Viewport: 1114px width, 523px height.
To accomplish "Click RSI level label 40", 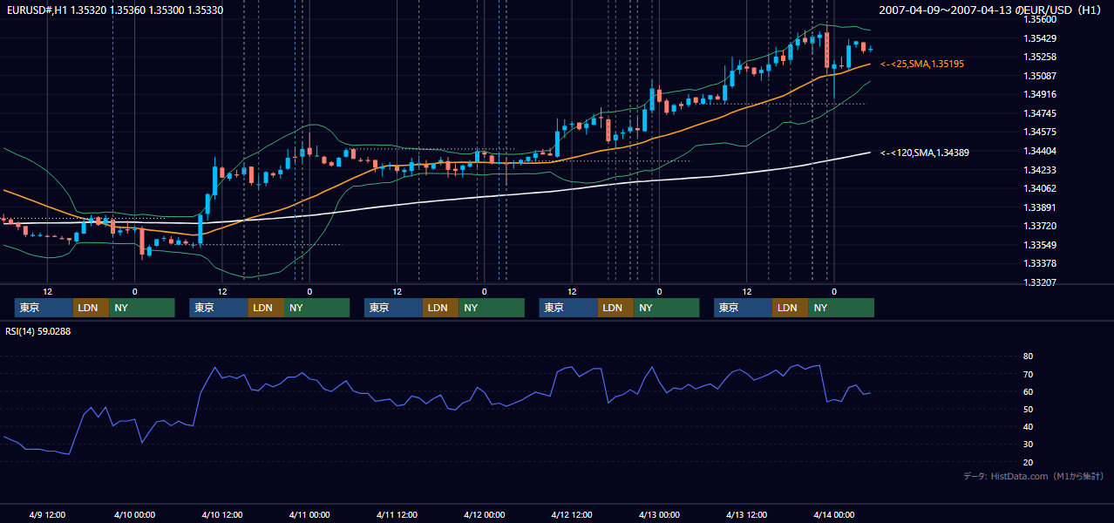I will point(1028,426).
